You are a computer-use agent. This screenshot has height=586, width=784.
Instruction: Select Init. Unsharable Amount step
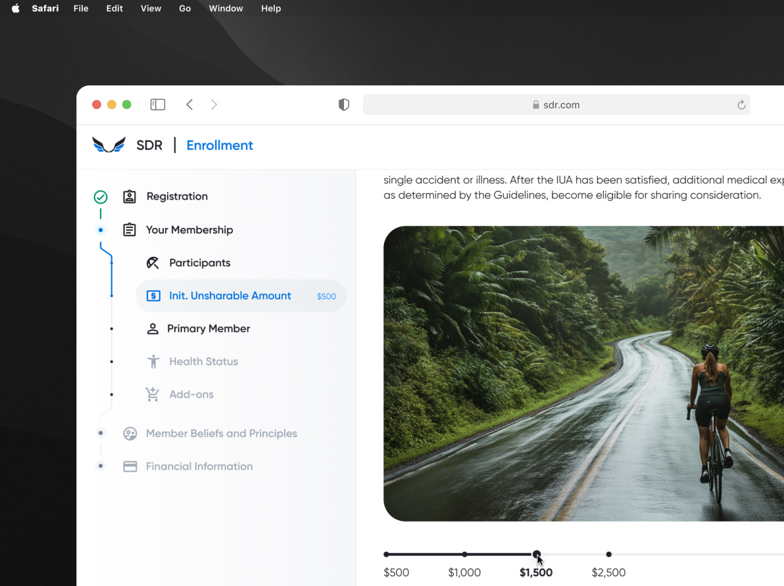(x=241, y=296)
